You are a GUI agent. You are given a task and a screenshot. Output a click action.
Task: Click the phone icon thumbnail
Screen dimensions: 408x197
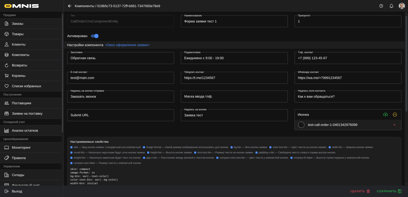click(301, 125)
